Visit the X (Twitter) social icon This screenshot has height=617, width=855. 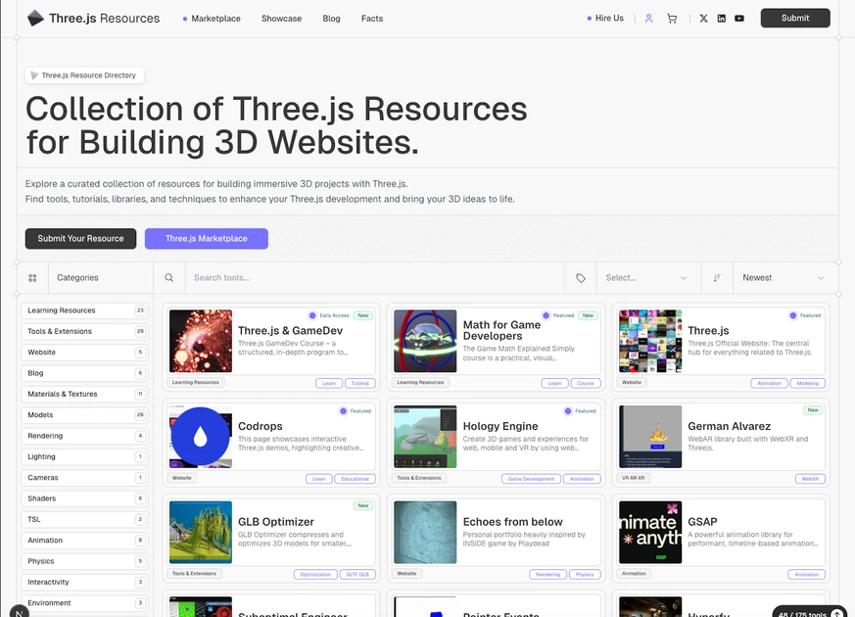click(x=704, y=19)
